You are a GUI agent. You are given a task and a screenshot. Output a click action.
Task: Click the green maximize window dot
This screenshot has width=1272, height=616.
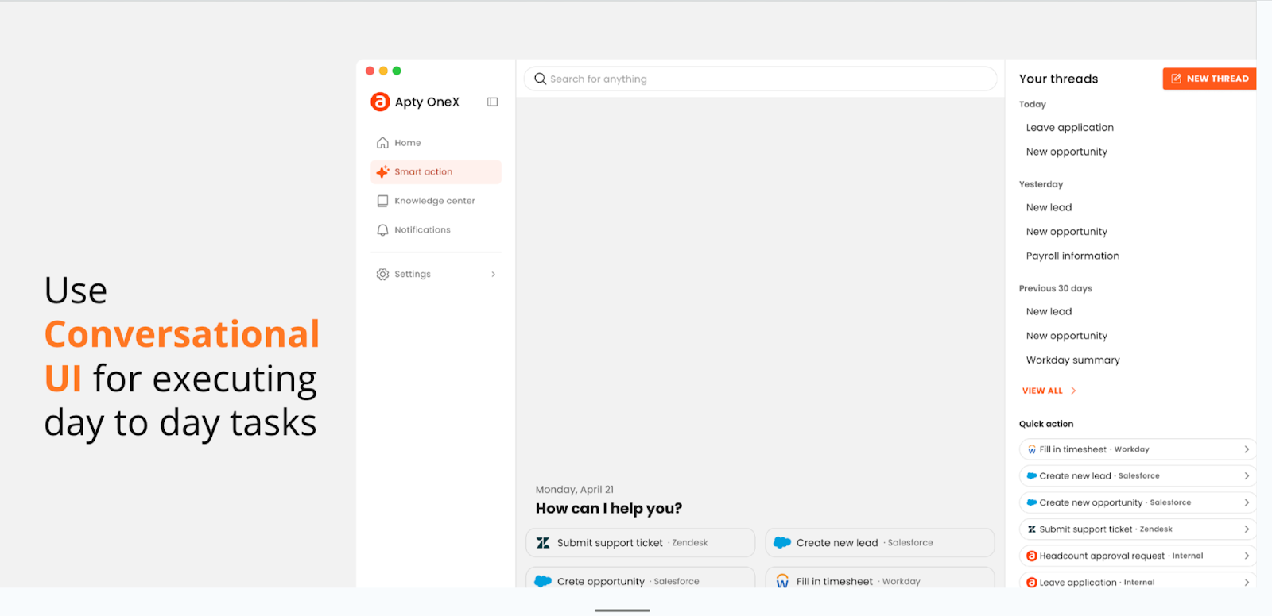click(x=397, y=71)
